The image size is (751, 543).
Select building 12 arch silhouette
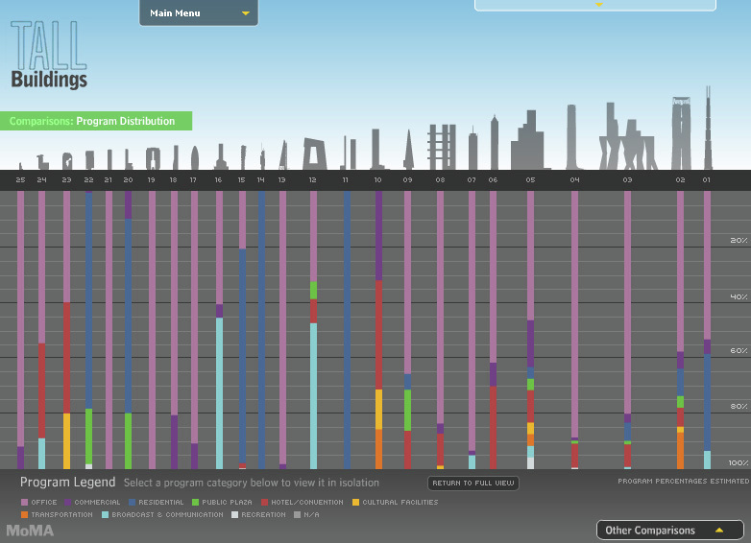point(315,154)
